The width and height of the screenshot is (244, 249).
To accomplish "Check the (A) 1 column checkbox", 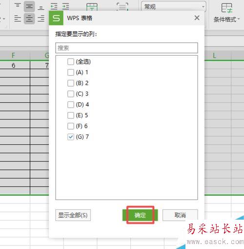I will pos(71,72).
